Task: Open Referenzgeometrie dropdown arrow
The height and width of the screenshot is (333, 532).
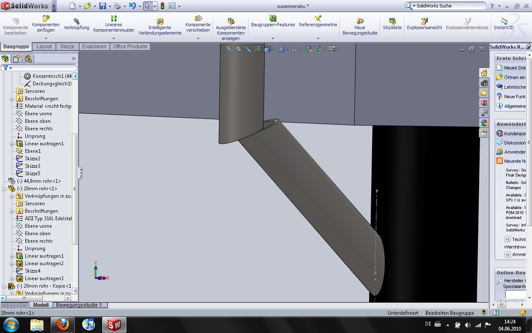Action: point(318,38)
